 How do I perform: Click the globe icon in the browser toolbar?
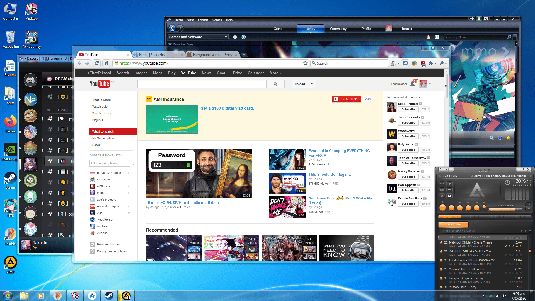click(414, 63)
